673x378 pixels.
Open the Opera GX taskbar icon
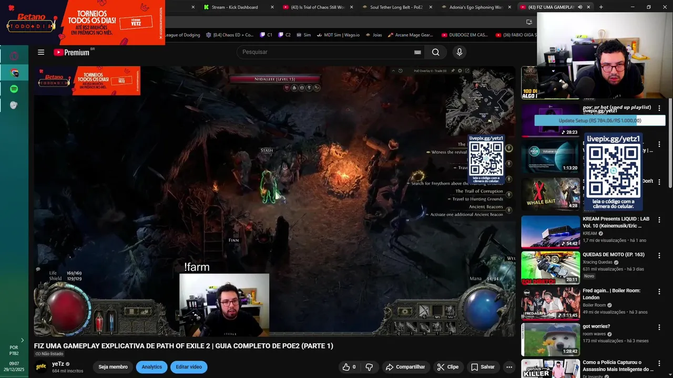coord(14,56)
